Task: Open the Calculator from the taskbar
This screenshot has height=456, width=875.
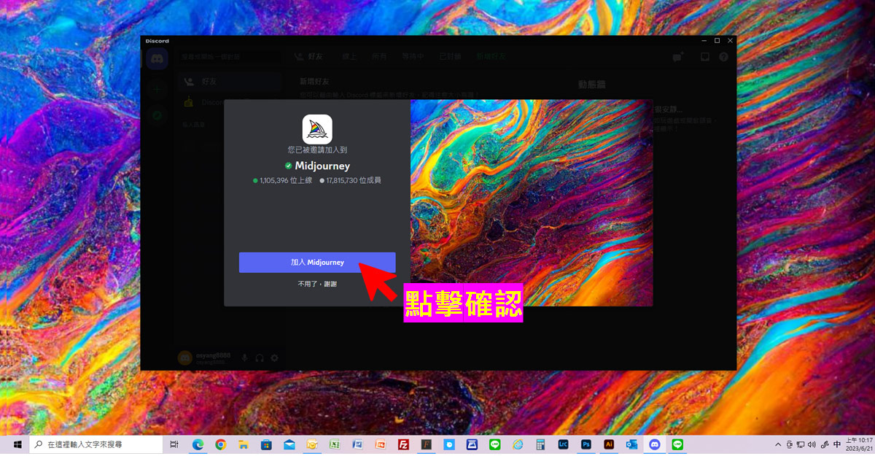Action: [540, 444]
